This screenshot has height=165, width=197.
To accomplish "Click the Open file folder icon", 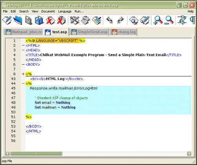I will (x=18, y=20).
